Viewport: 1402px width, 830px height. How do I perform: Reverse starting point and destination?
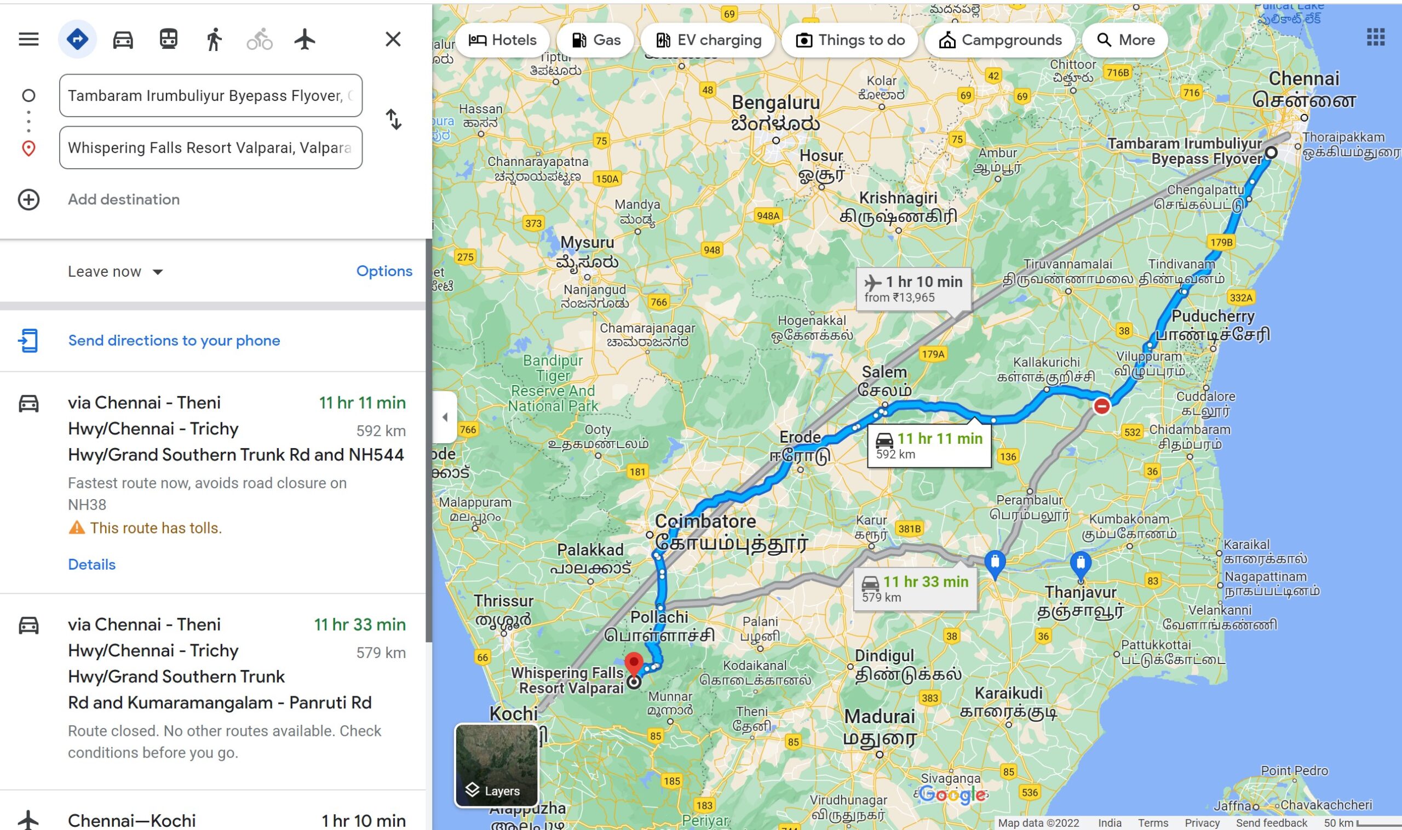tap(394, 119)
